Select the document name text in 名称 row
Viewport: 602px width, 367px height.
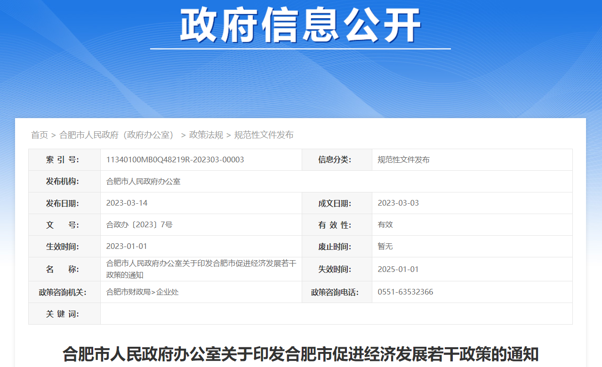(x=201, y=269)
